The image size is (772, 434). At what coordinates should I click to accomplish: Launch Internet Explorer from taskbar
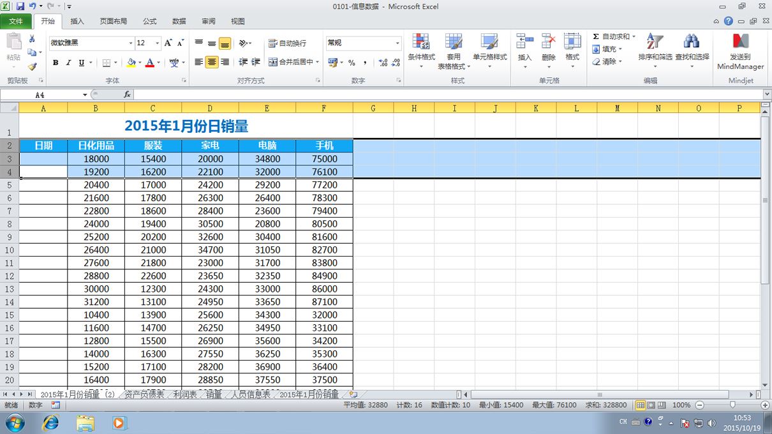click(x=50, y=423)
